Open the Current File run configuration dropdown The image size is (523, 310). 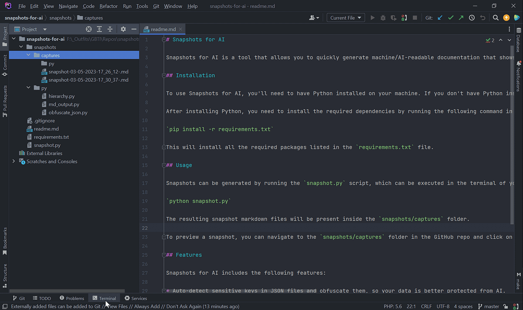click(346, 17)
